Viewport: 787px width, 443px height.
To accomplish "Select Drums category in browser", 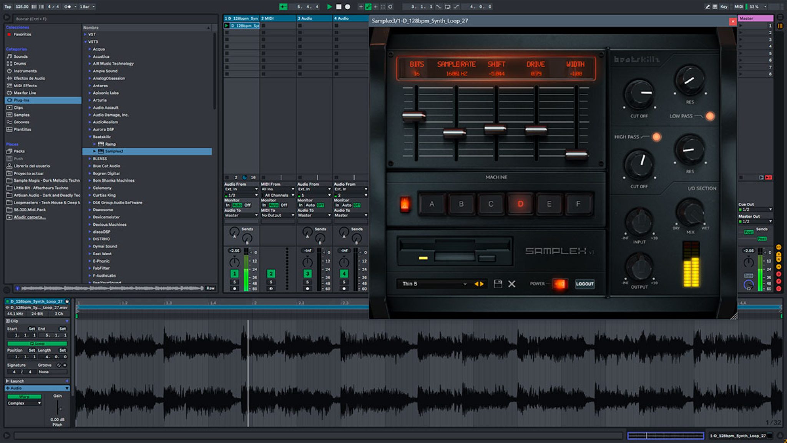I will tap(20, 63).
